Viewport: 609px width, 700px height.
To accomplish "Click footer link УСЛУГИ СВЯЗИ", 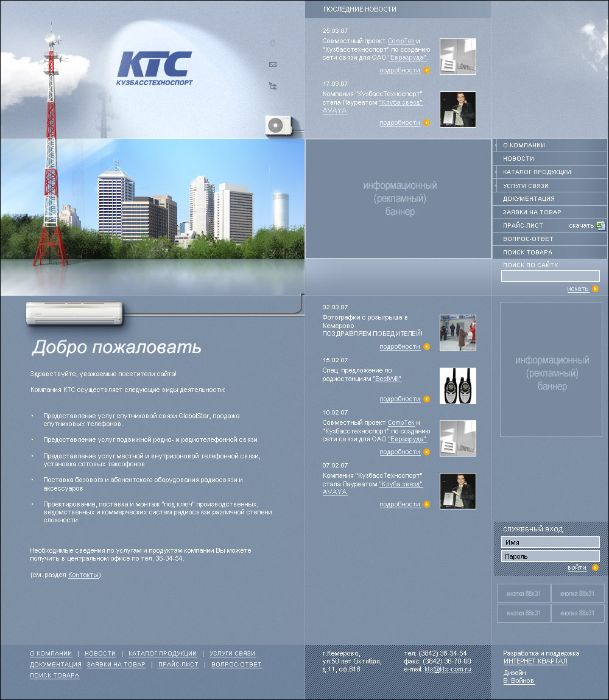I will 233,654.
